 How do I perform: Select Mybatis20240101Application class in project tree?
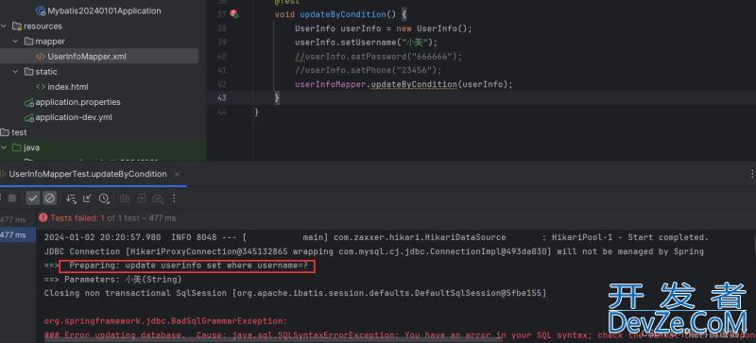(x=104, y=10)
